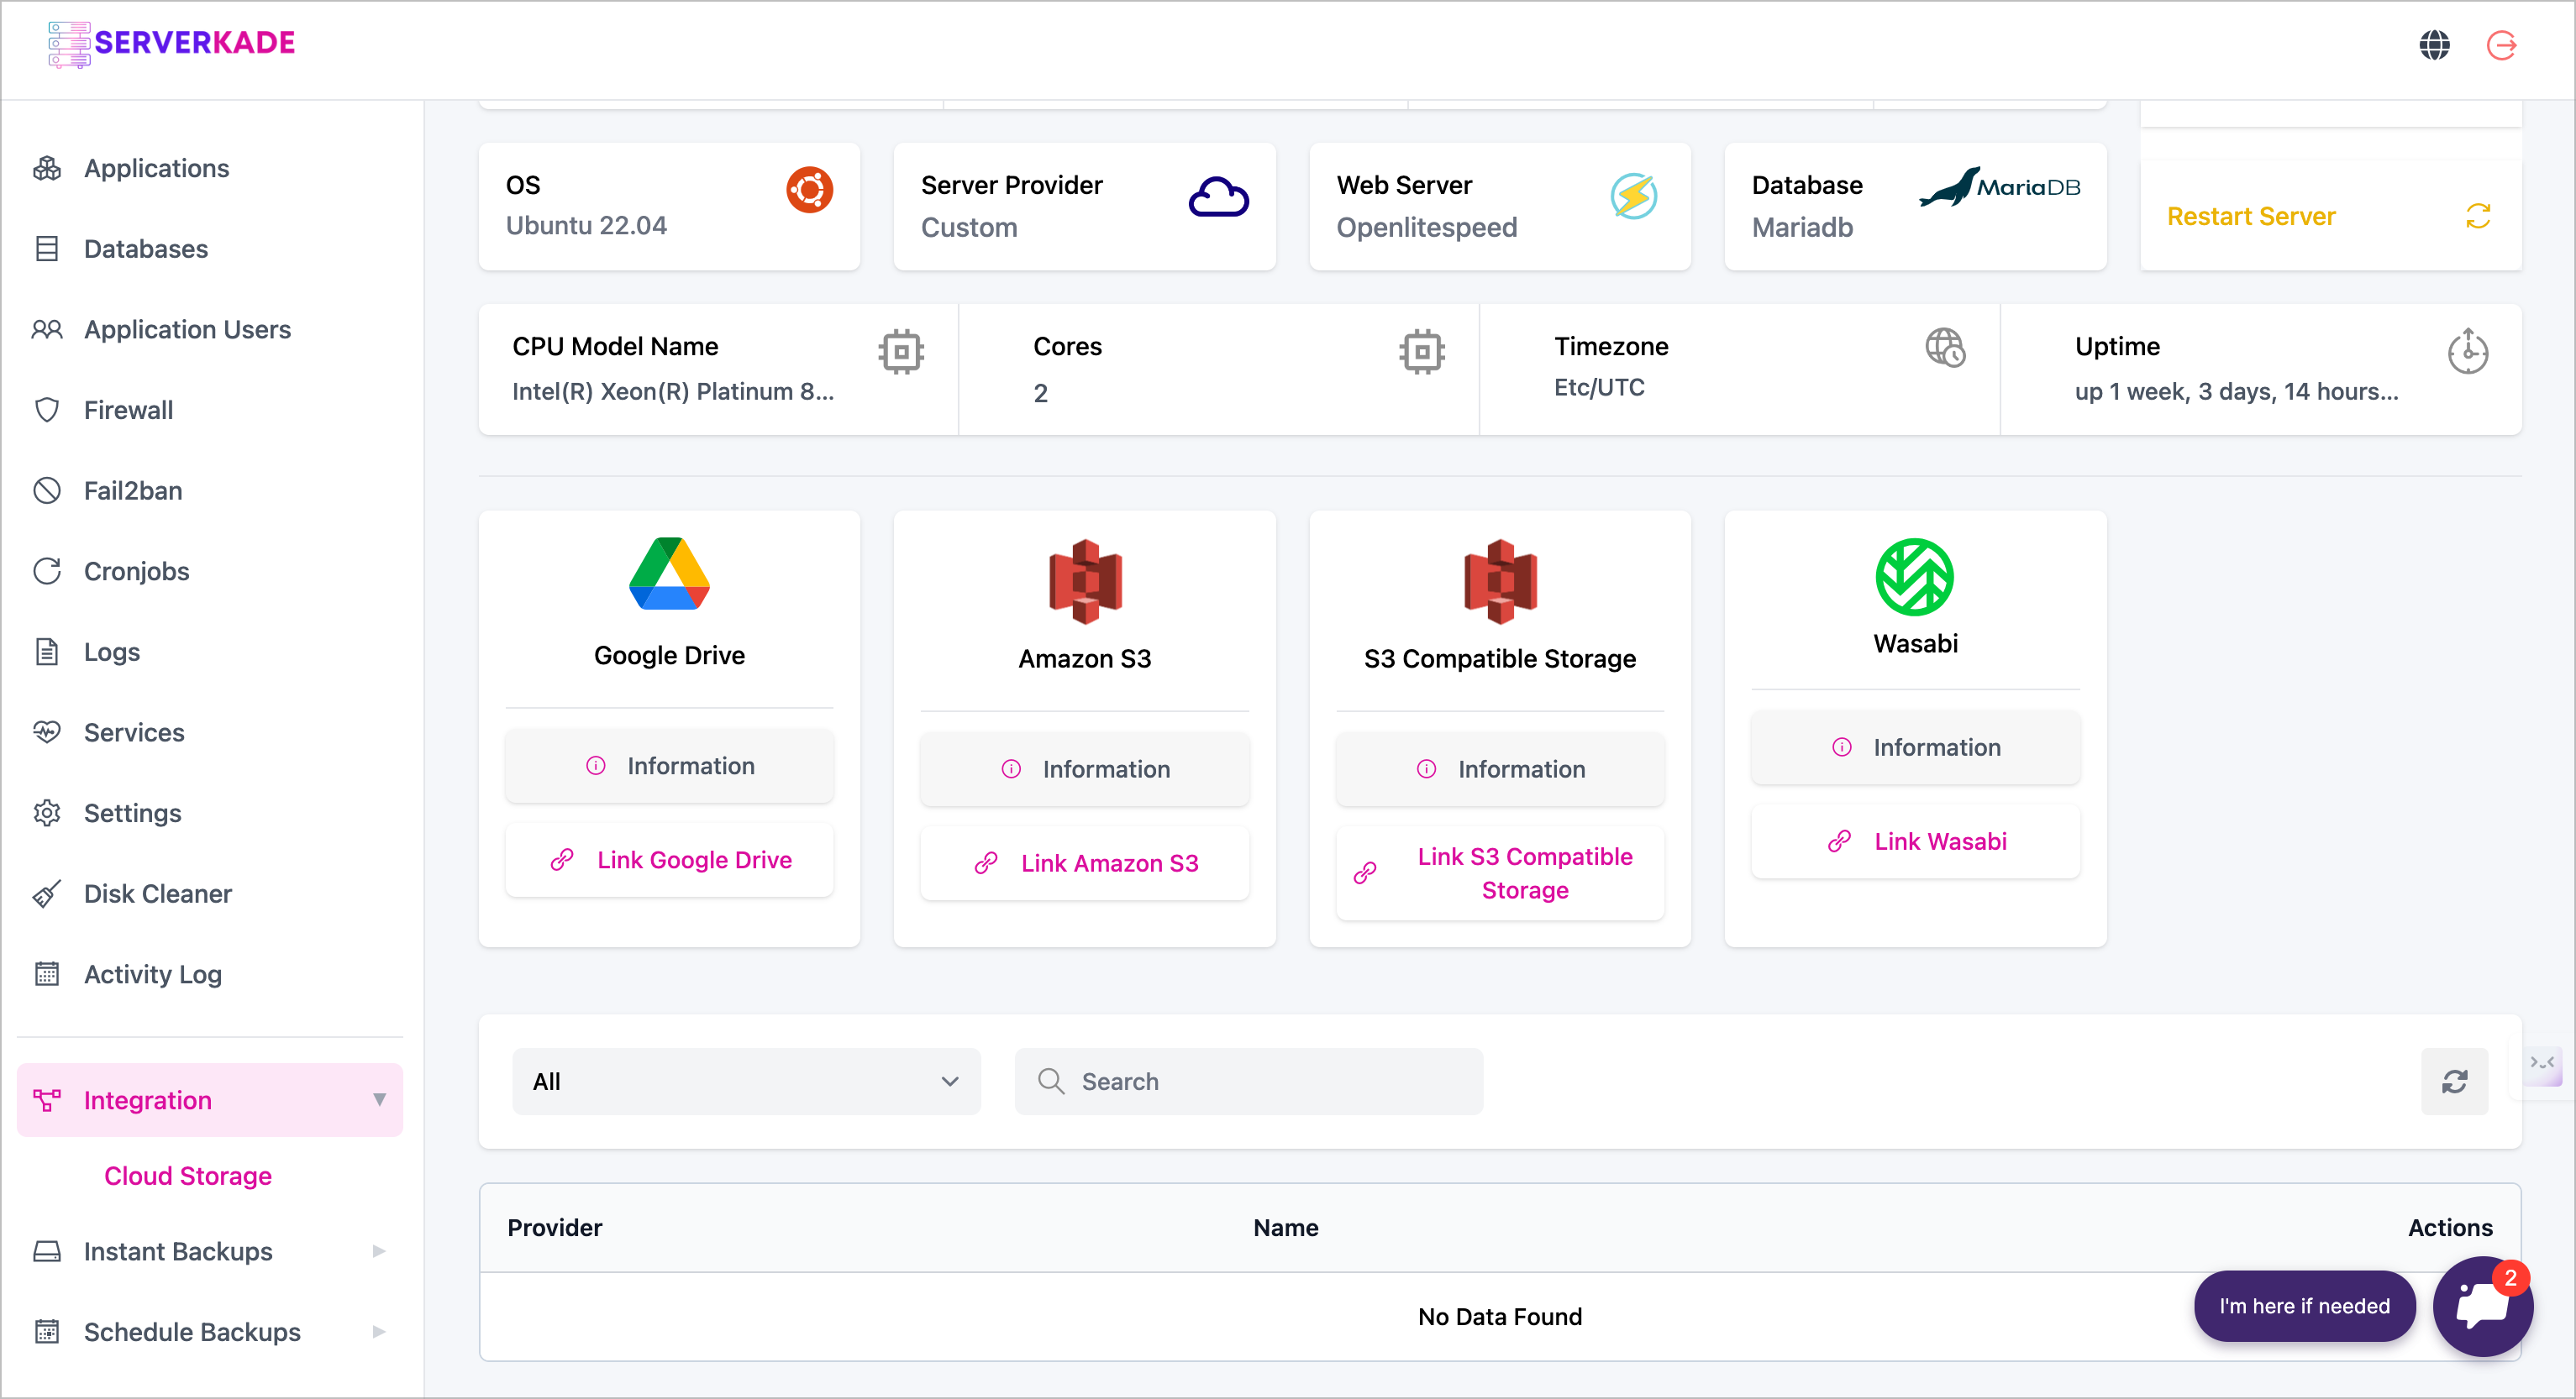
Task: Click the 'Etc/UTC' timezone value
Action: pos(1599,387)
